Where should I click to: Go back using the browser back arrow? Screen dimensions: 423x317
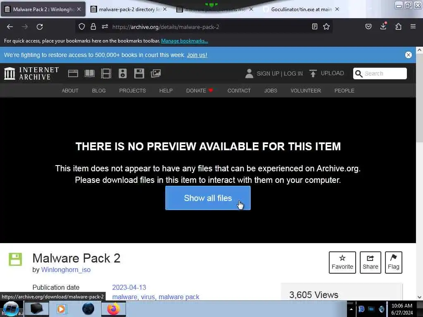[x=10, y=27]
